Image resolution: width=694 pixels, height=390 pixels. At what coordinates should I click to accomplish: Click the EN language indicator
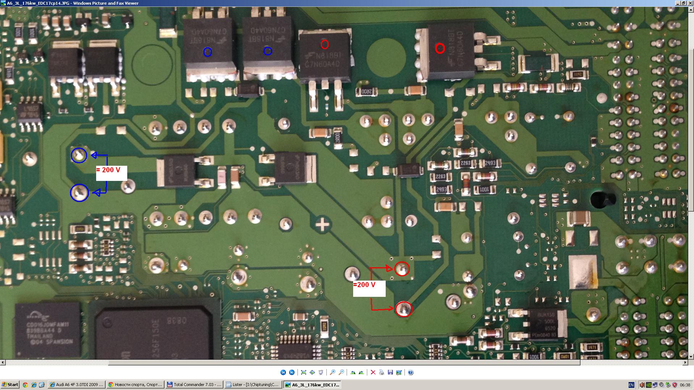(631, 385)
